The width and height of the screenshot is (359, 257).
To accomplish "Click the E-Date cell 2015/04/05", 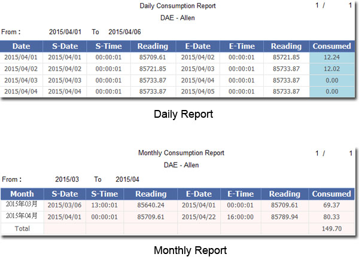I will (x=198, y=91).
